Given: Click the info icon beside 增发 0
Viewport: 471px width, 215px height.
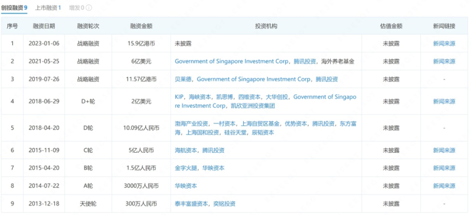Looking at the screenshot, I should [89, 8].
